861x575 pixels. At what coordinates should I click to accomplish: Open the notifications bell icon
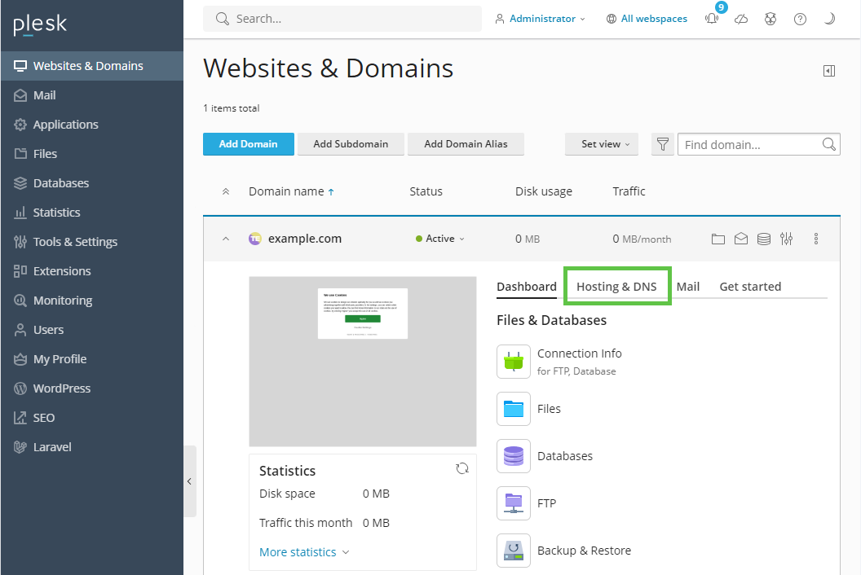[x=712, y=20]
